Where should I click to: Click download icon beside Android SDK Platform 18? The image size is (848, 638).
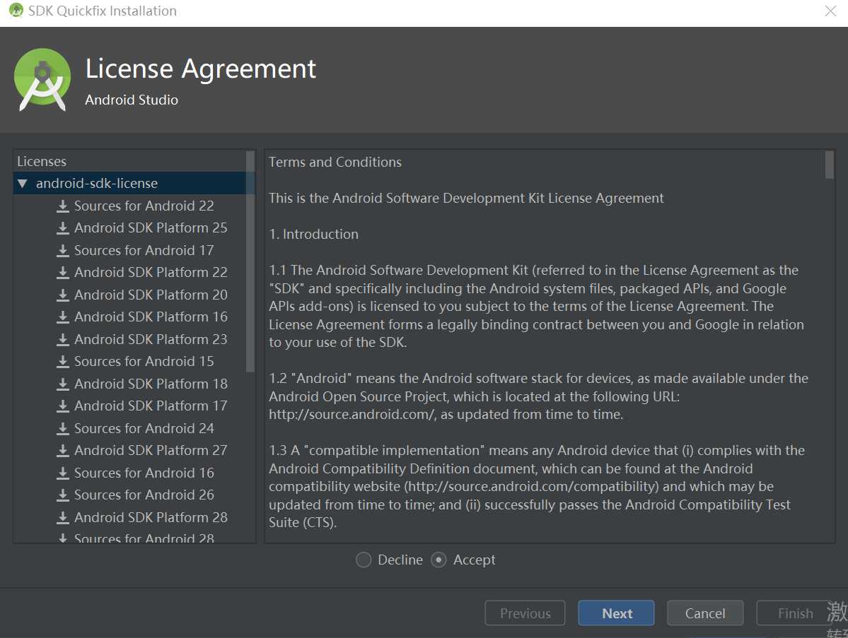[x=63, y=384]
